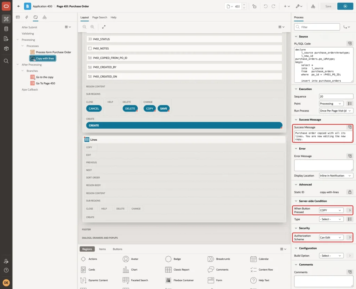Click the zoom in icon in layout

[x=92, y=27]
